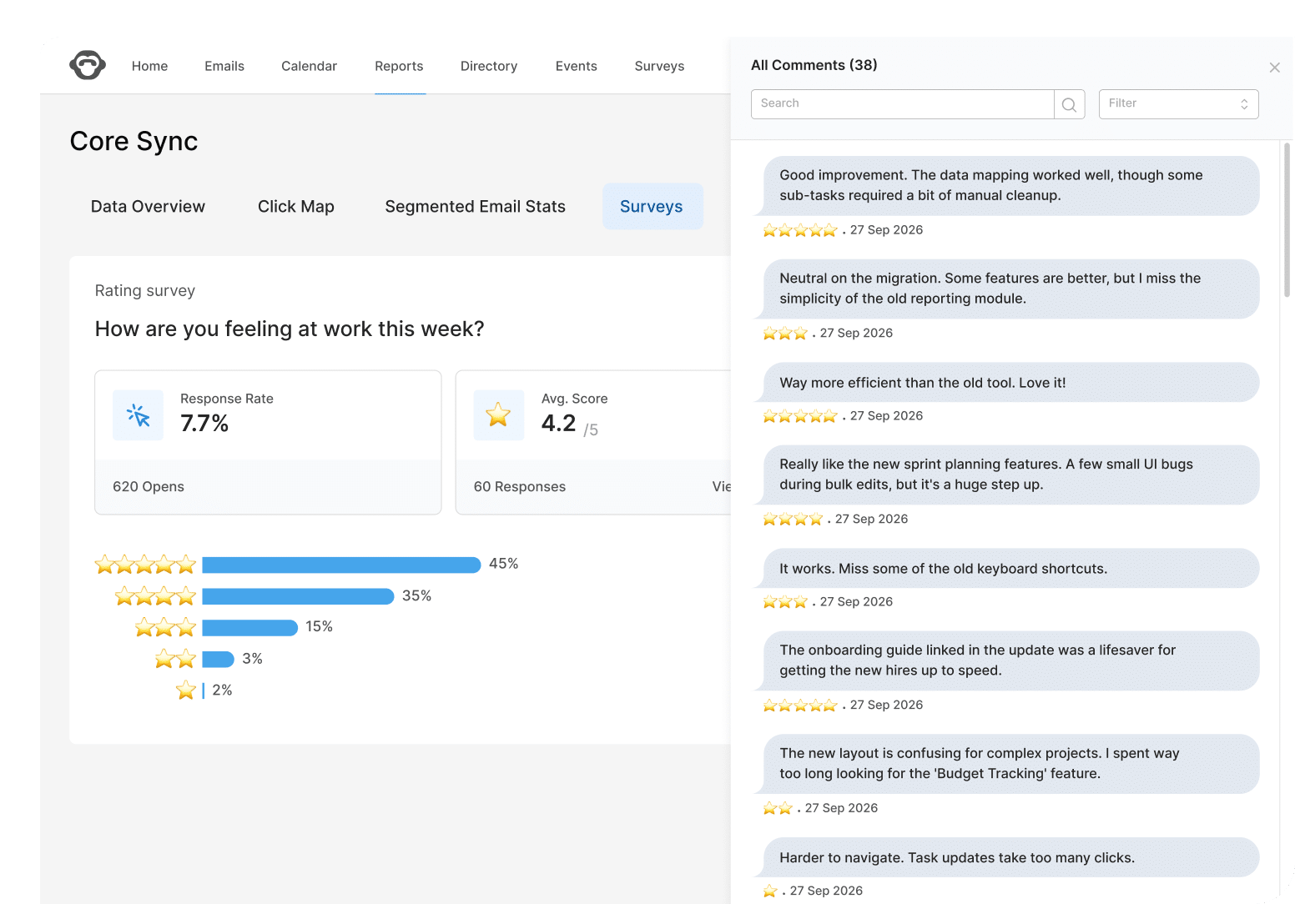1295x904 pixels.
Task: Navigate to the Calendar section
Action: click(x=309, y=66)
